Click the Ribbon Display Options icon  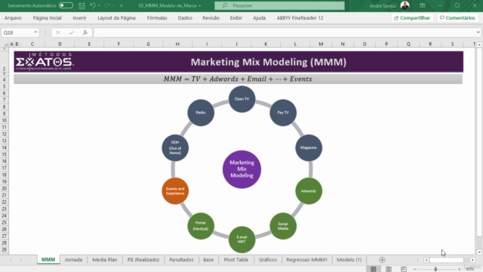tap(423, 5)
